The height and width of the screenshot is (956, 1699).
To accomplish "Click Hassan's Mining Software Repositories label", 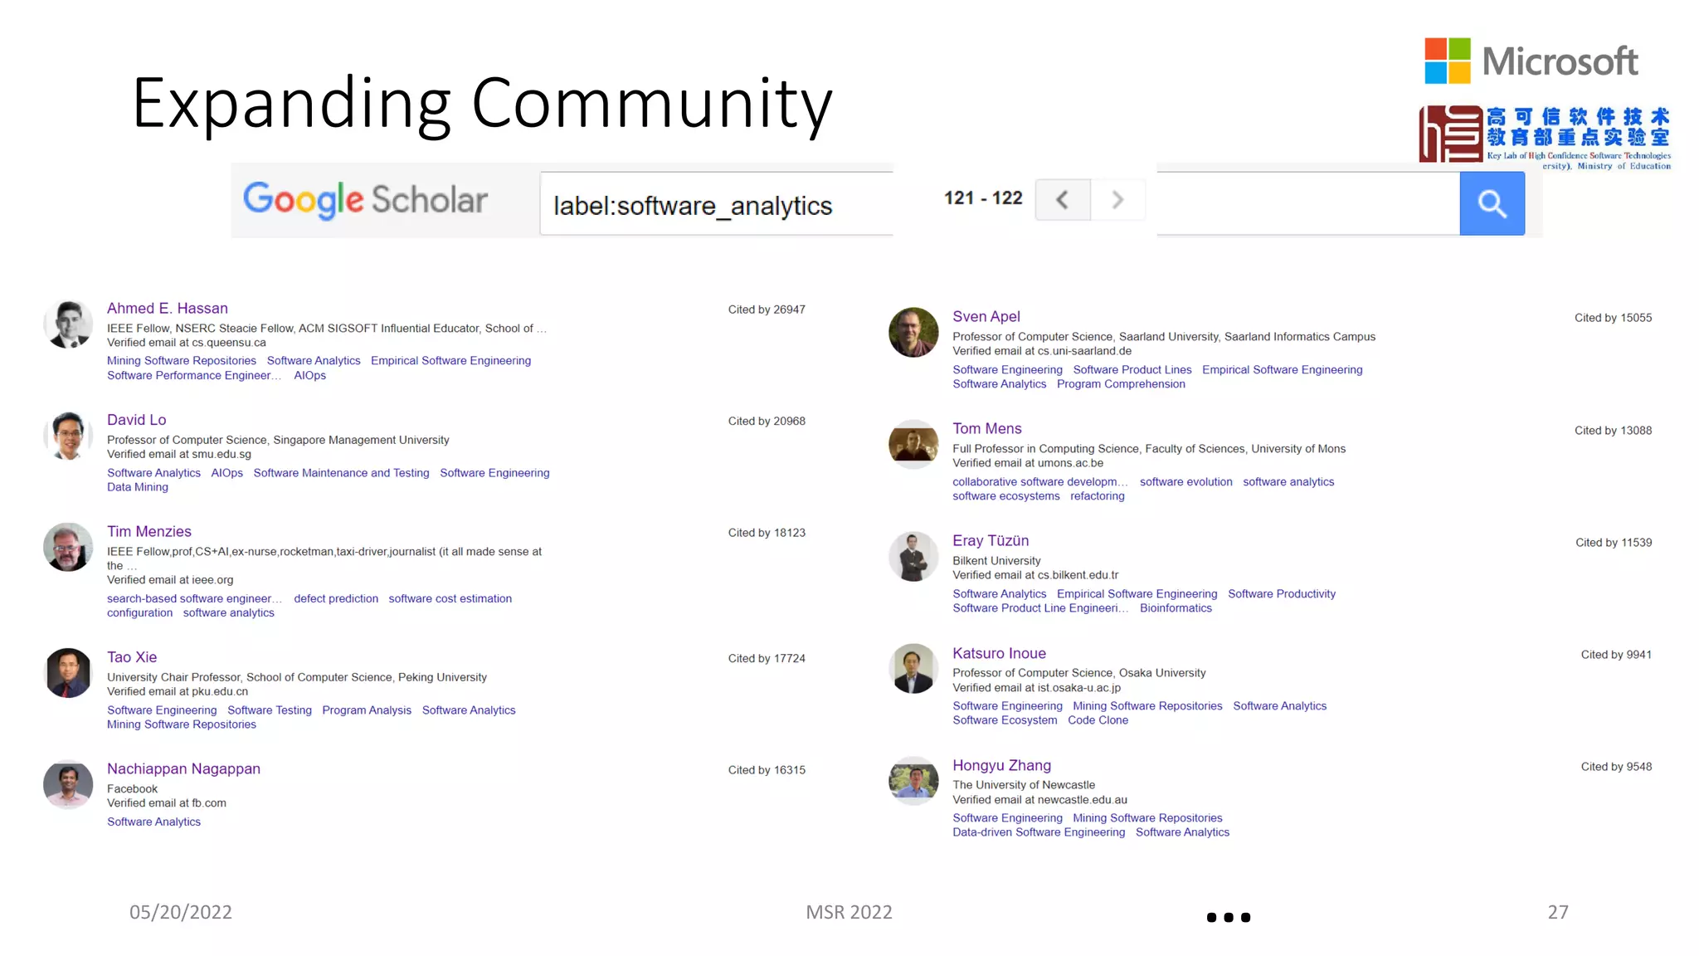I will tap(182, 360).
